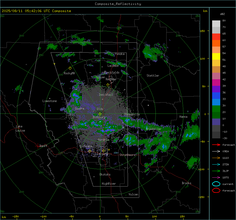The image size is (236, 220).
Task: Click the Airdrie city label
Action: click(103, 140)
